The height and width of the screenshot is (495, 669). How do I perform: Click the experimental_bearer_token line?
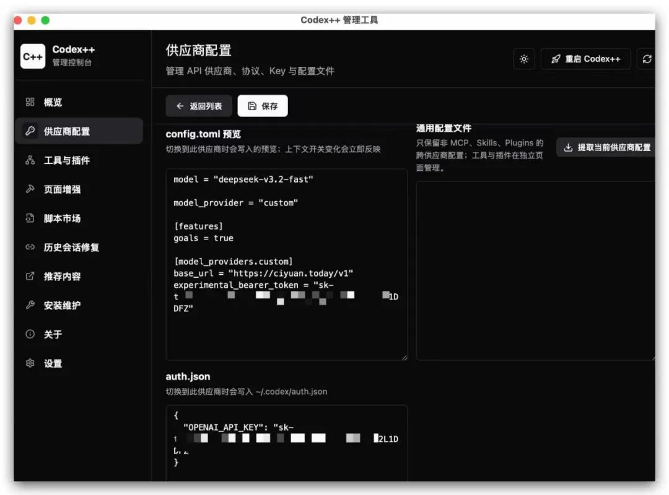tap(253, 285)
